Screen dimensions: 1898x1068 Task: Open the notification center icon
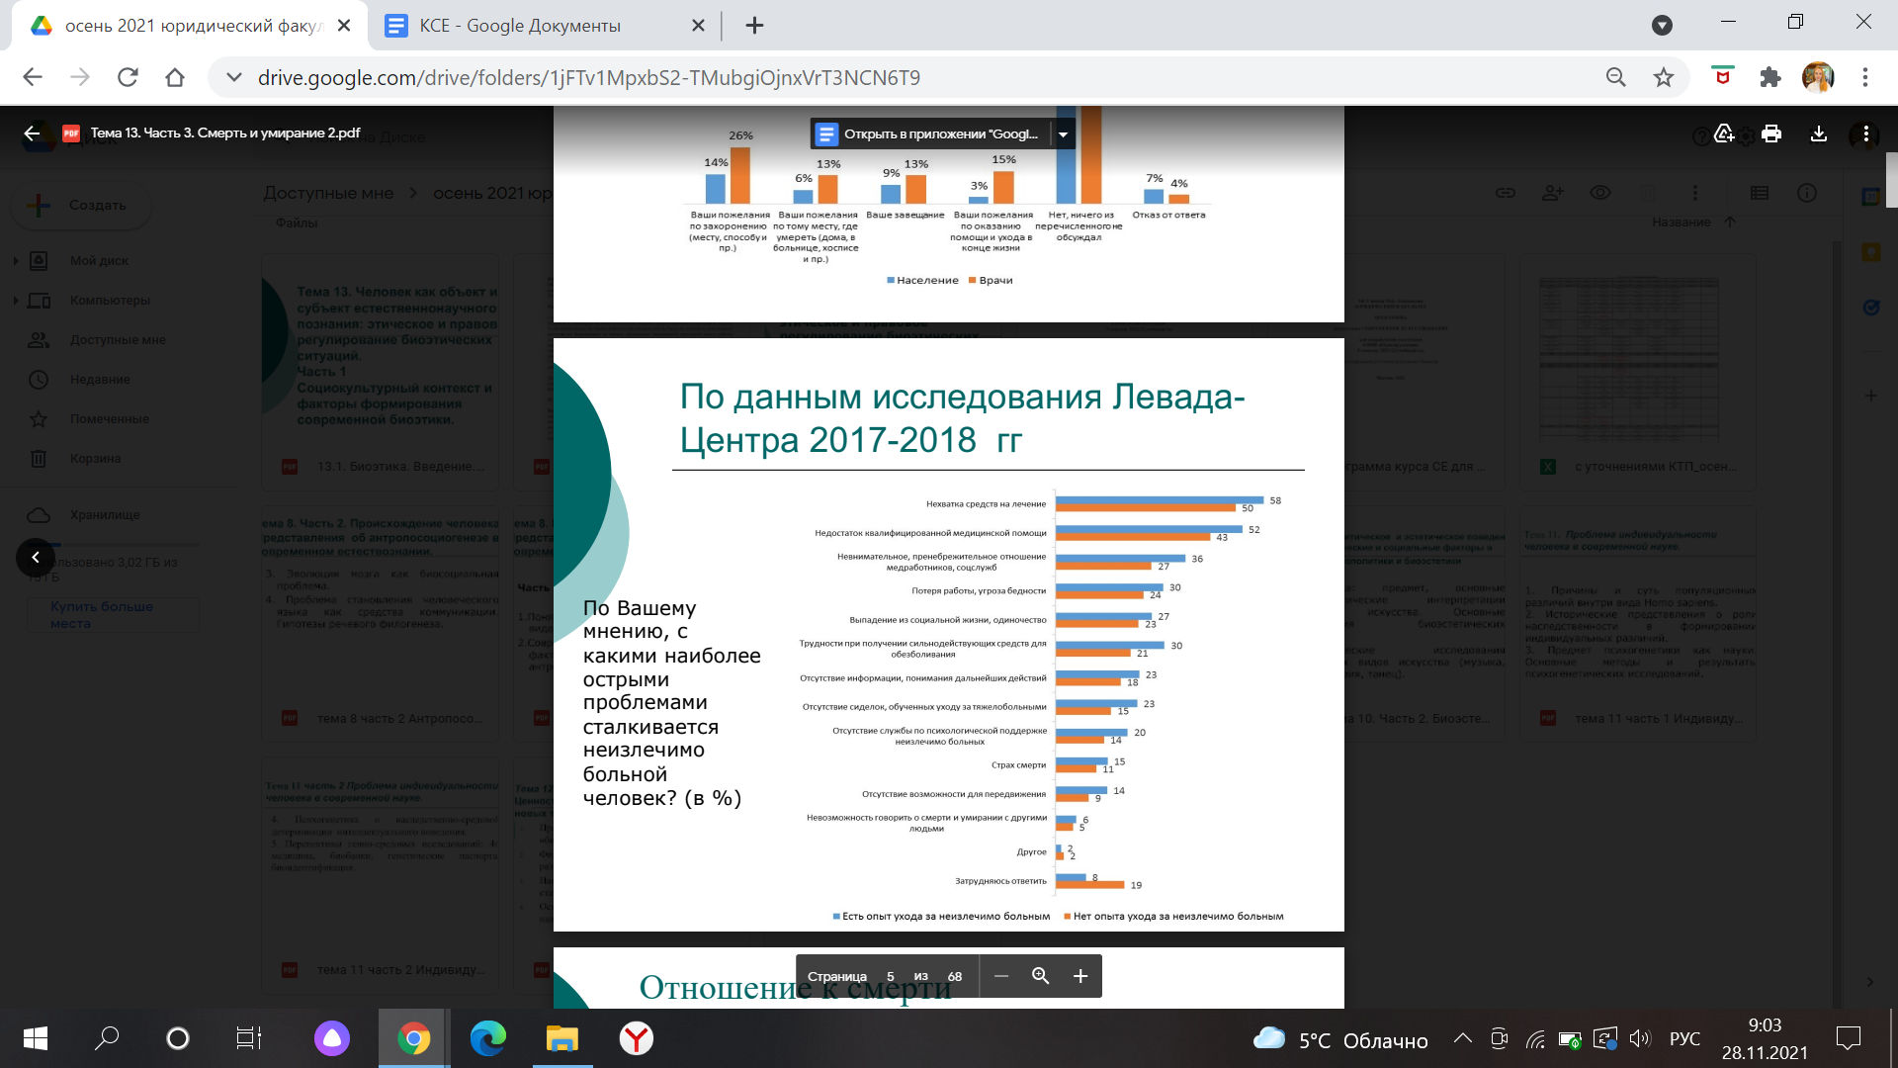coord(1848,1038)
